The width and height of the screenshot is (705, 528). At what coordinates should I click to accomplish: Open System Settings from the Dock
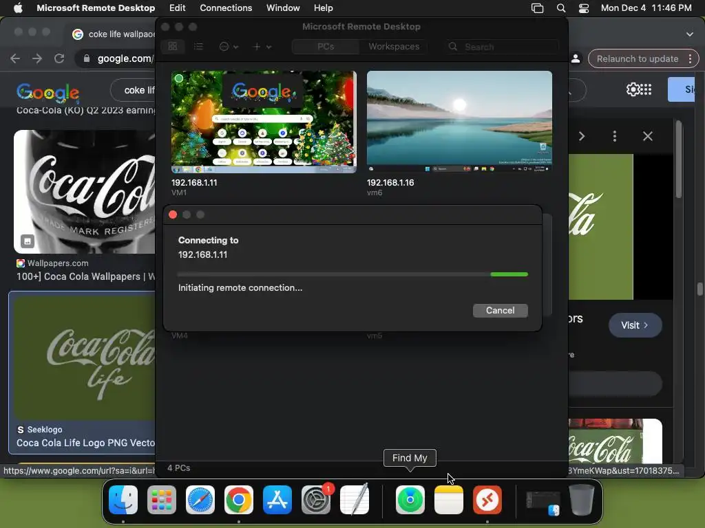point(315,500)
